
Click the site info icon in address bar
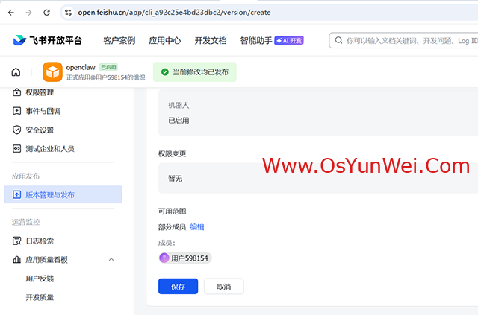point(68,13)
